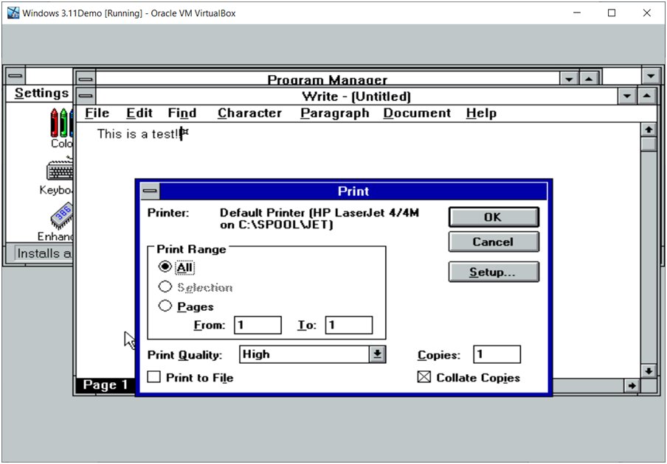Click Write's vertical scrollbar down arrow

[649, 370]
